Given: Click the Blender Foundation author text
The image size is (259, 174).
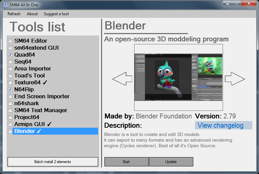Looking at the screenshot, I should (164, 116).
